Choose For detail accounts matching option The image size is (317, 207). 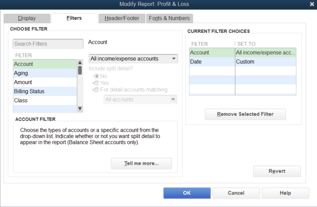click(x=97, y=90)
